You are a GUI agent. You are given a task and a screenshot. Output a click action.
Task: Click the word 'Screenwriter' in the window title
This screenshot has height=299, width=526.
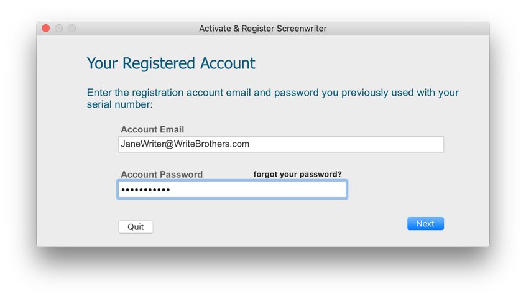click(302, 29)
